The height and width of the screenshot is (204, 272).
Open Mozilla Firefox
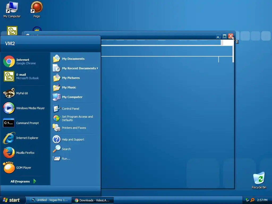click(25, 153)
